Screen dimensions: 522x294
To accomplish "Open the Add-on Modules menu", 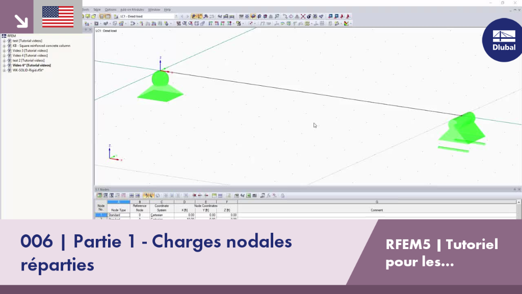I will (x=132, y=10).
